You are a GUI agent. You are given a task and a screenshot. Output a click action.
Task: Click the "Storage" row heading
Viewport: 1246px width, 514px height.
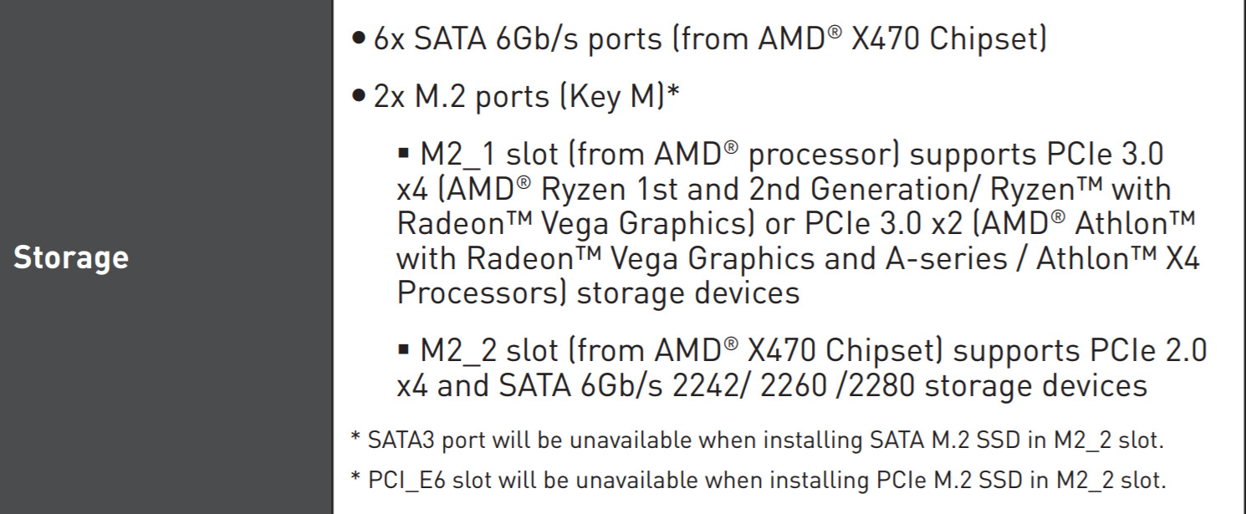pyautogui.click(x=71, y=257)
